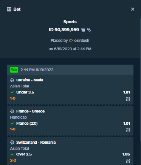This screenshot has width=141, height=165.
Task: Click the soccer ball icon beside Switzerland
Action: point(12,143)
